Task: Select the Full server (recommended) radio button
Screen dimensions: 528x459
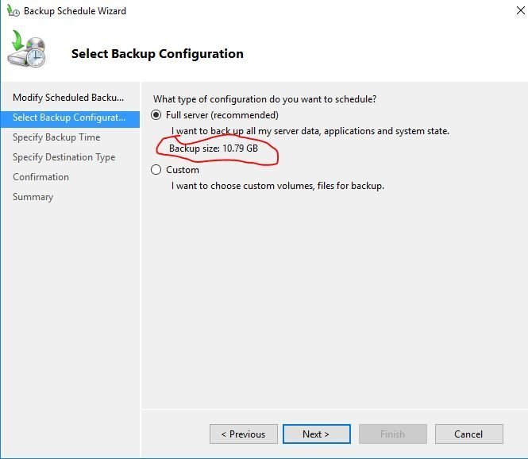Action: 156,115
